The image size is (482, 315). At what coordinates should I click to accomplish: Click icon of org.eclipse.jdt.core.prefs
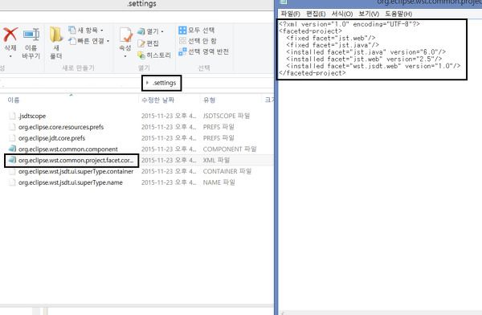[x=12, y=138]
